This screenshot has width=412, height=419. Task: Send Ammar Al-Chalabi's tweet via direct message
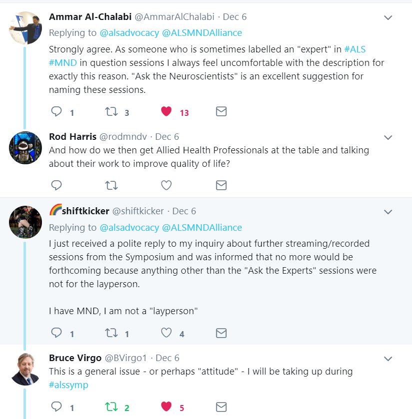coord(221,112)
